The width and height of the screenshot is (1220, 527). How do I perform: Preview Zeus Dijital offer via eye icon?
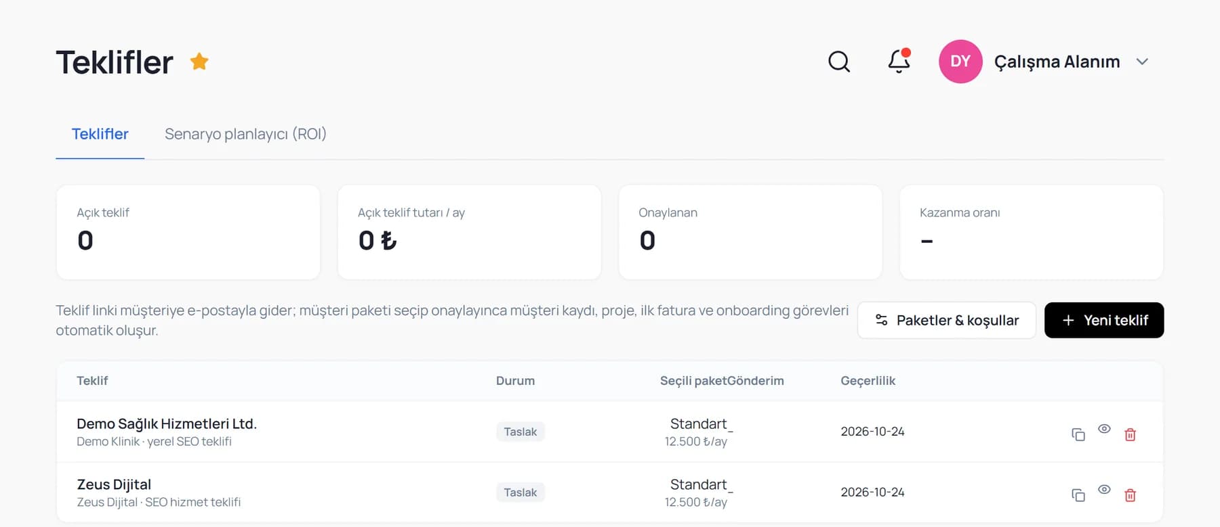click(x=1104, y=490)
